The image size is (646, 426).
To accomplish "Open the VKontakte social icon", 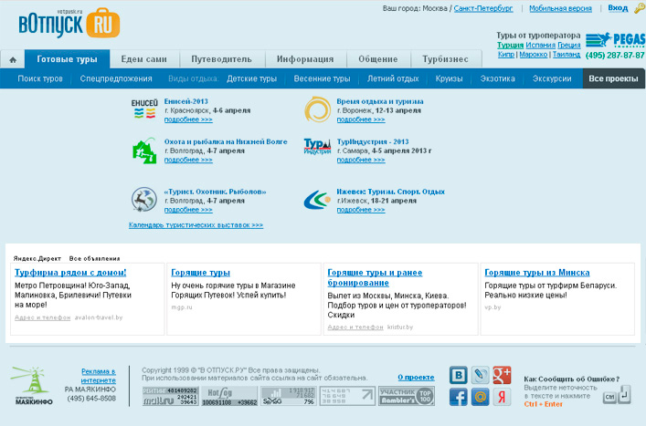I will pos(458,375).
